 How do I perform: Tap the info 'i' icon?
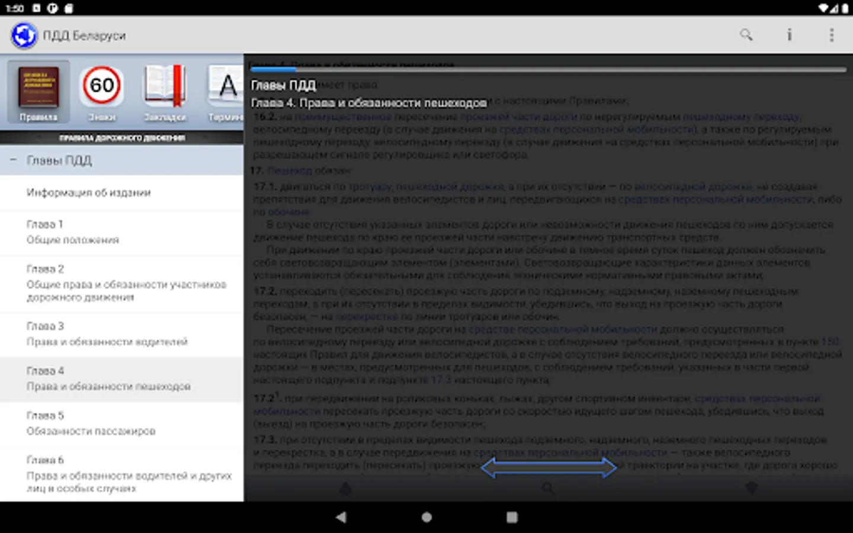click(x=789, y=35)
